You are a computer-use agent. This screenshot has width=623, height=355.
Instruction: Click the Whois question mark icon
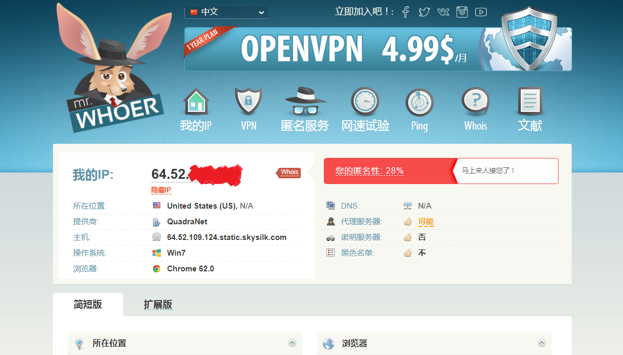pos(475,101)
